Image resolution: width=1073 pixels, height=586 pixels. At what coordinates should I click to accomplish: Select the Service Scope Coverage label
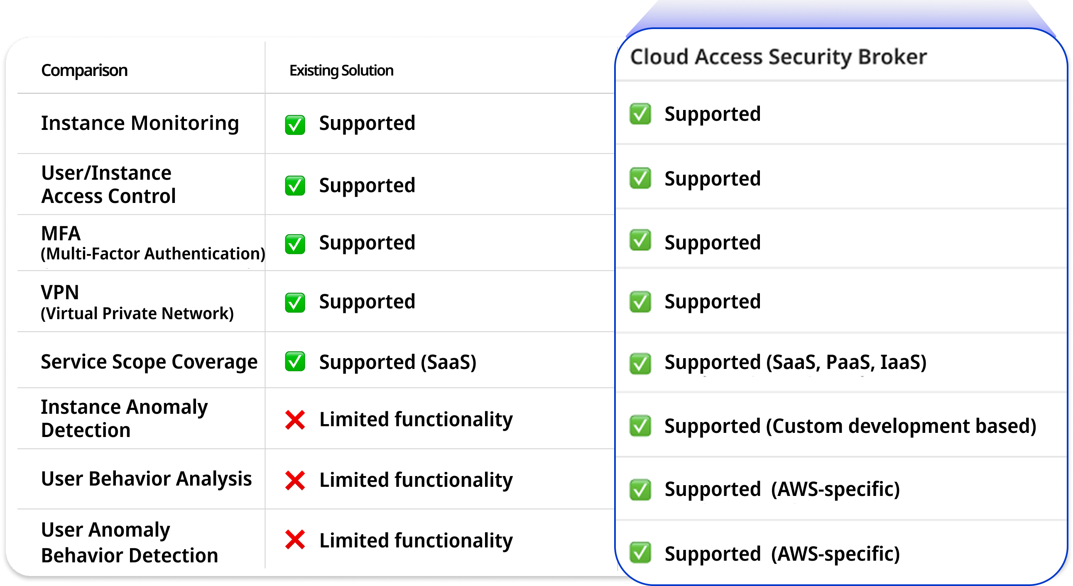click(x=149, y=361)
